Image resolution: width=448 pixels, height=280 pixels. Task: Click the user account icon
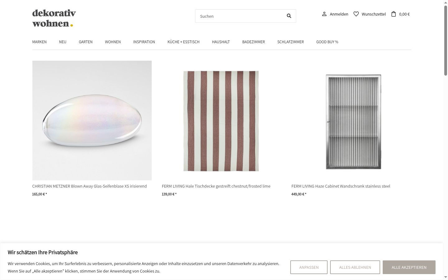324,14
